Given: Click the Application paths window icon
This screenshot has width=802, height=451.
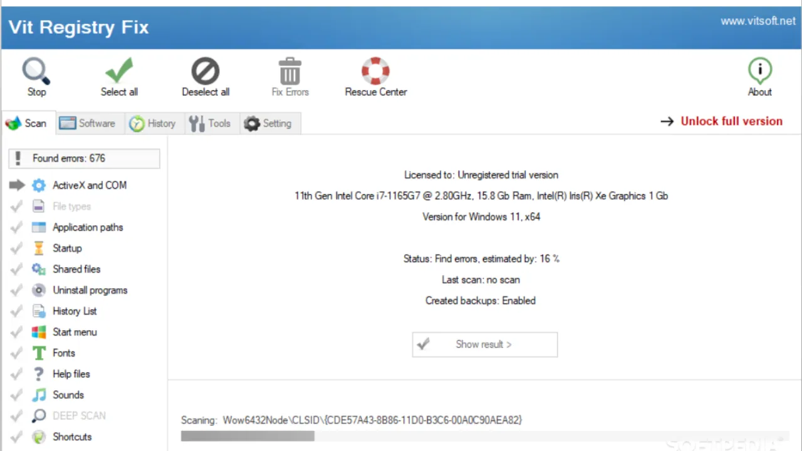Looking at the screenshot, I should click(x=39, y=227).
